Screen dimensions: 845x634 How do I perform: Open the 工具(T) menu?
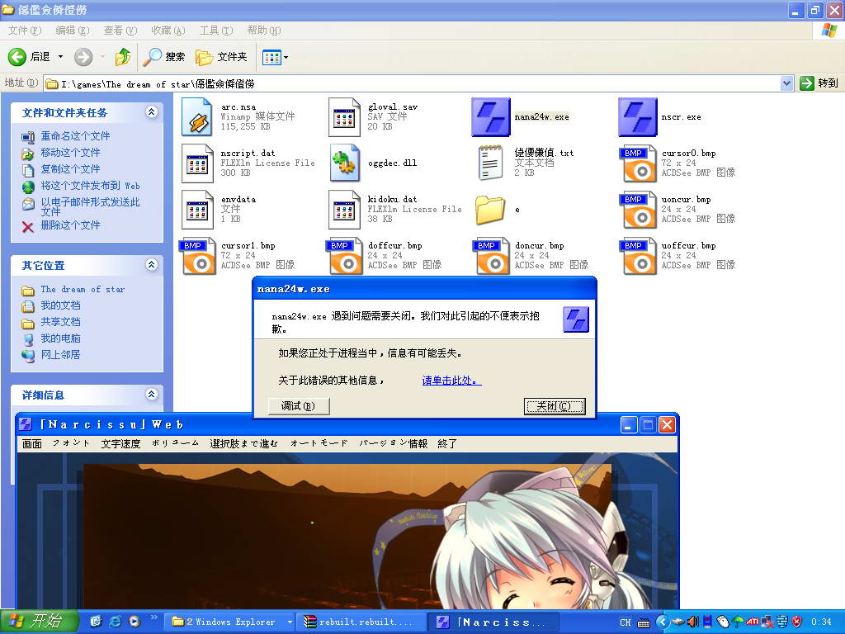coord(216,31)
